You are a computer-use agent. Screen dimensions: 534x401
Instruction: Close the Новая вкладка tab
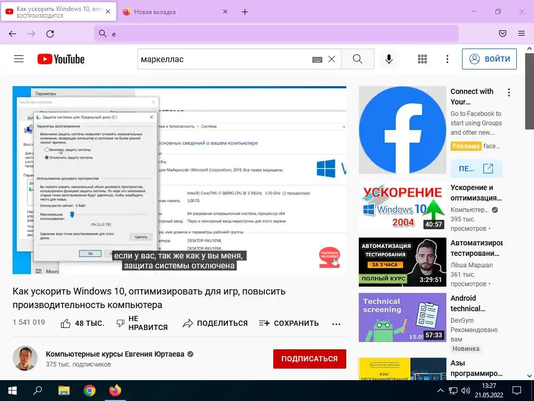coord(225,11)
